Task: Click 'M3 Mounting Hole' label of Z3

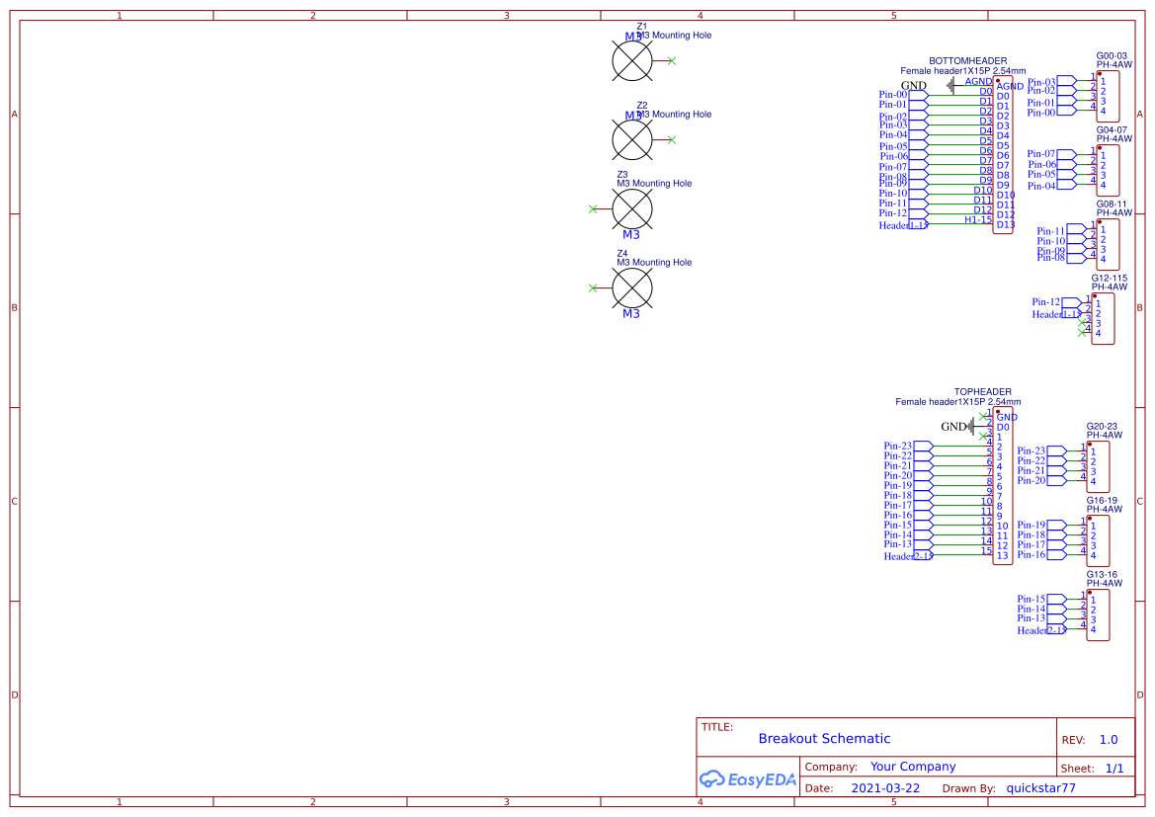Action: pos(654,184)
